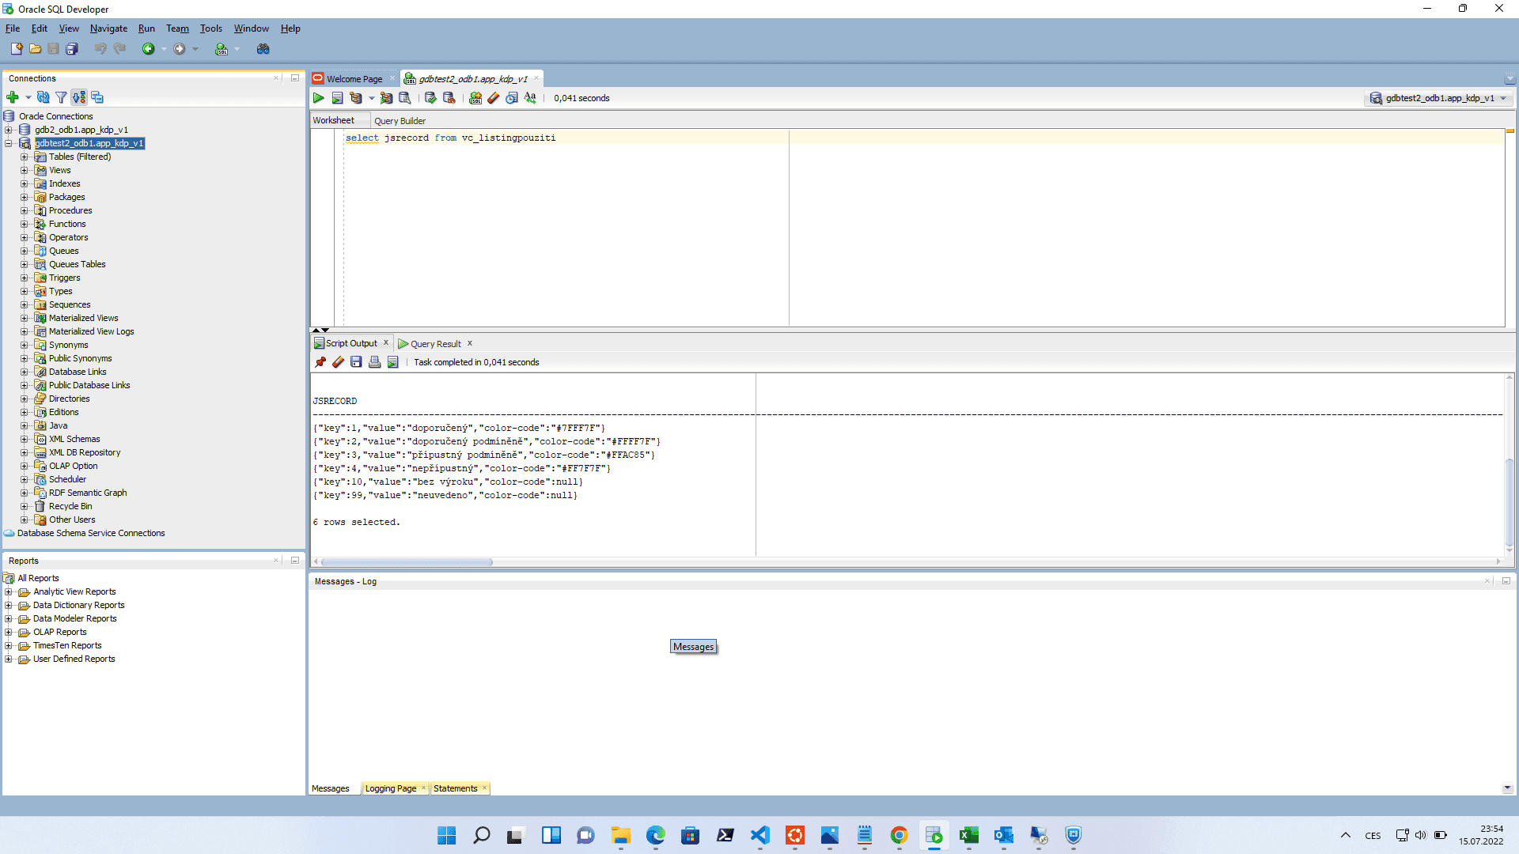Click the To Upper/Lower case icon
This screenshot has height=854, width=1519.
[x=530, y=98]
